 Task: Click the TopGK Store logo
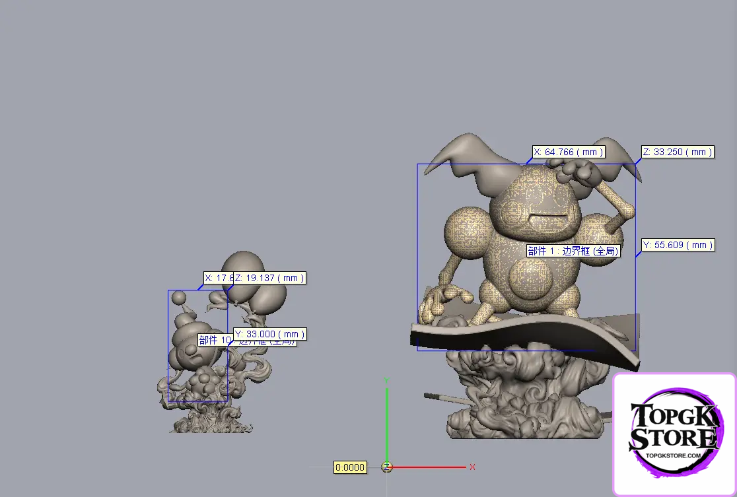674,434
